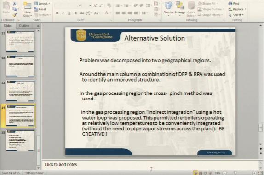Click the Reset slide button
Screen dimensions: 264x175
[40, 9]
